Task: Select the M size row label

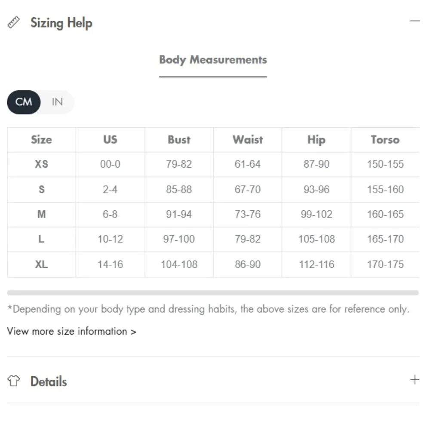Action: click(x=41, y=214)
